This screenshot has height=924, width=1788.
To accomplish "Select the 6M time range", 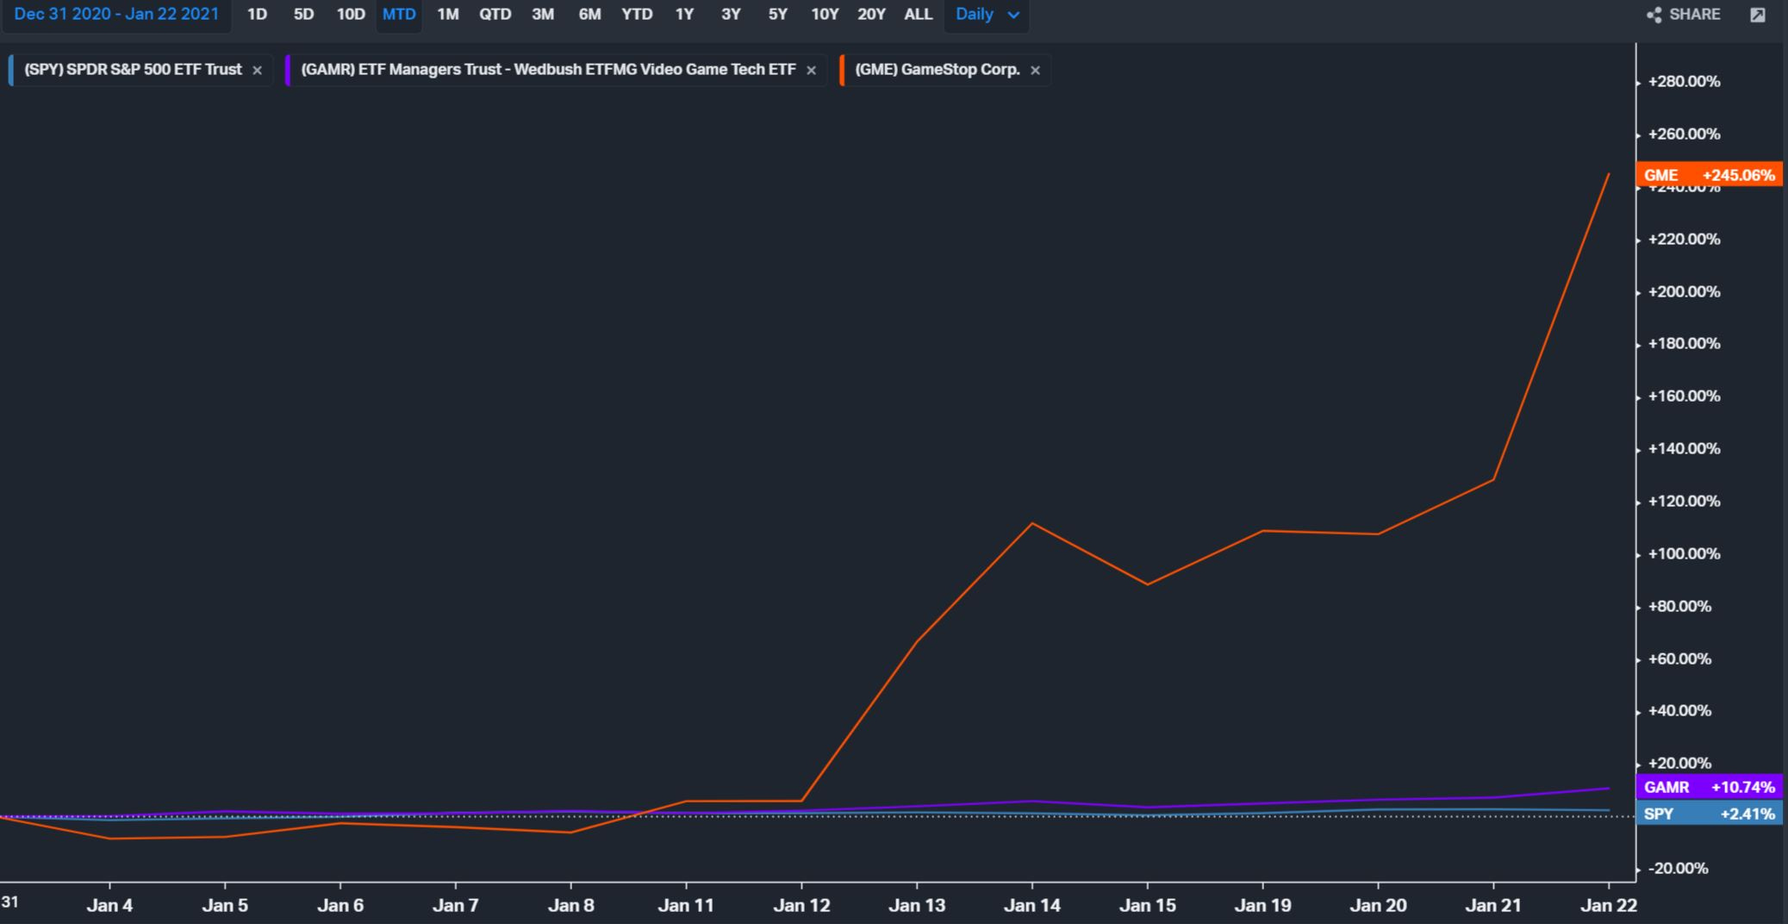I will 589,15.
